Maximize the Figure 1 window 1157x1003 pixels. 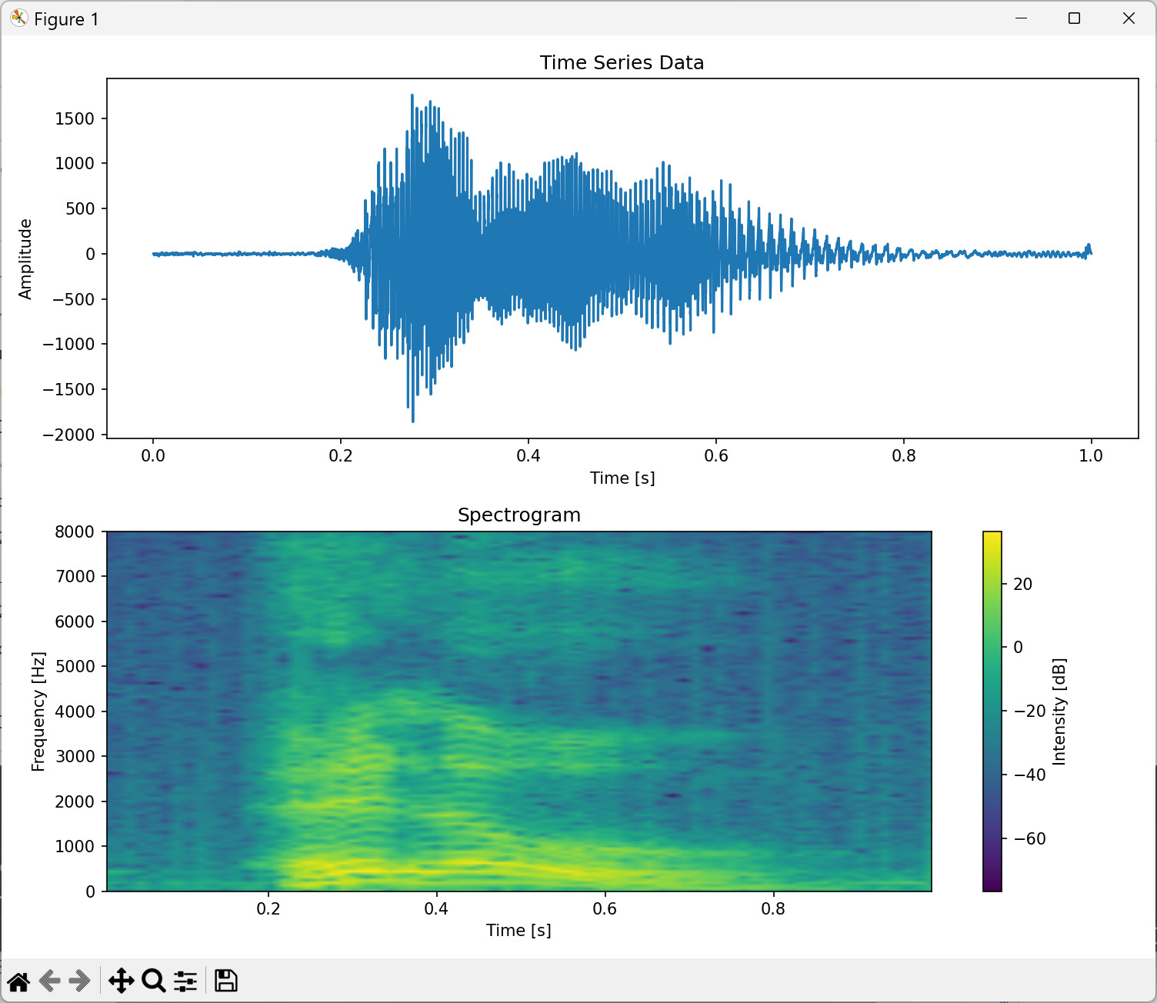coord(1075,18)
